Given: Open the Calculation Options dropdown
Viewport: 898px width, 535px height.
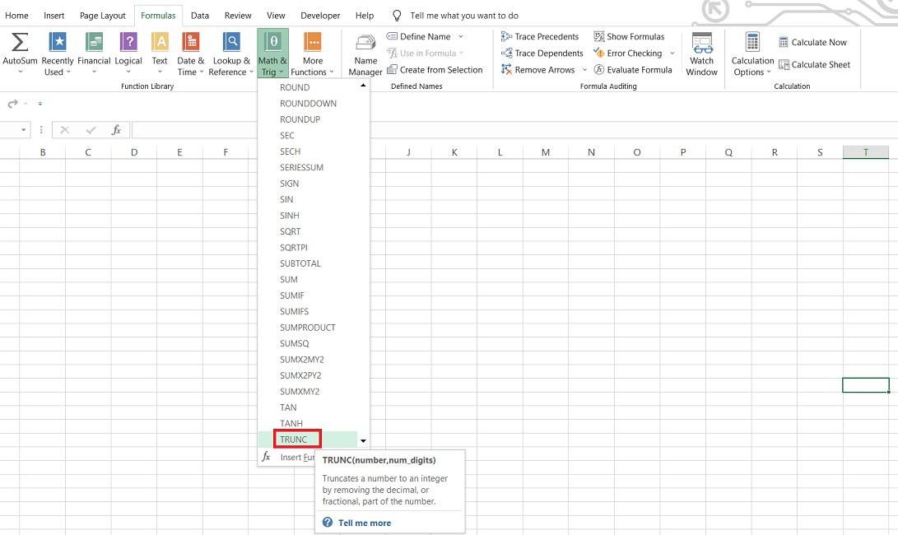Looking at the screenshot, I should click(752, 54).
